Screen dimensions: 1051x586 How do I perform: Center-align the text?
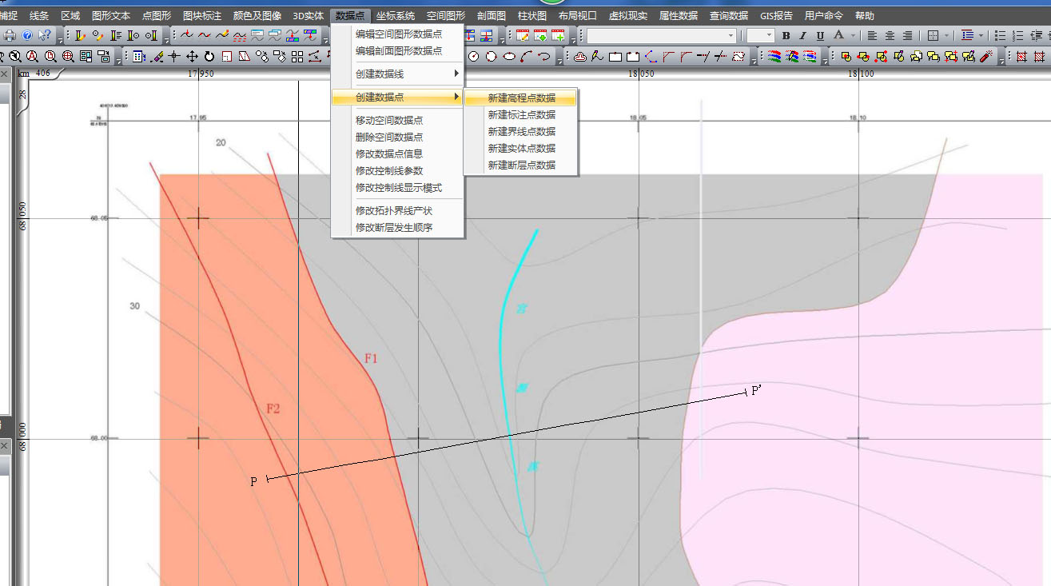[890, 35]
